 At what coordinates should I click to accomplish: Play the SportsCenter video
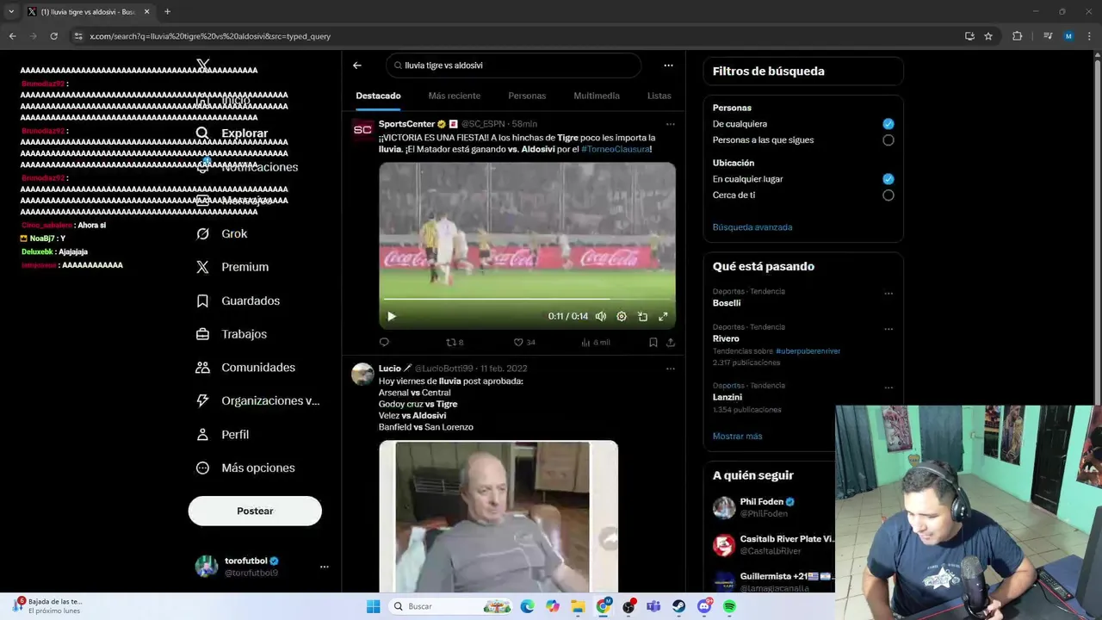[392, 316]
